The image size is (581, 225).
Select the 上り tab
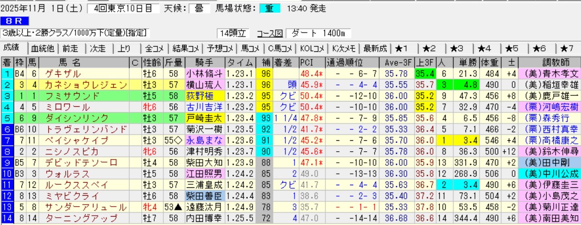pyautogui.click(x=125, y=49)
